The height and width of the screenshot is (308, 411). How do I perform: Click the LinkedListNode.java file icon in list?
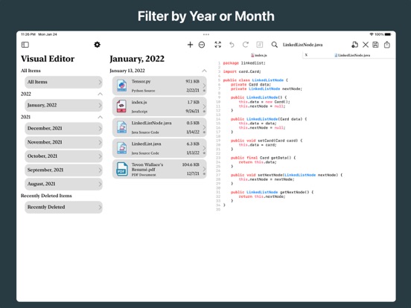click(121, 127)
